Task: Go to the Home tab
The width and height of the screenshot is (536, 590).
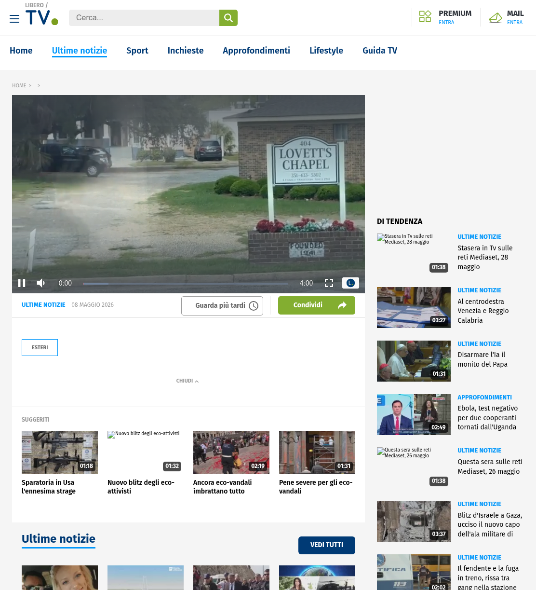Action: pos(21,51)
